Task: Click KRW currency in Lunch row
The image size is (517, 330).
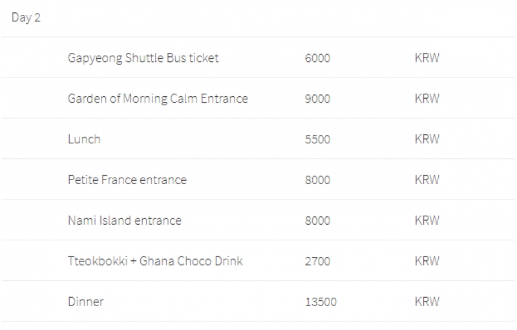Action: [x=427, y=139]
